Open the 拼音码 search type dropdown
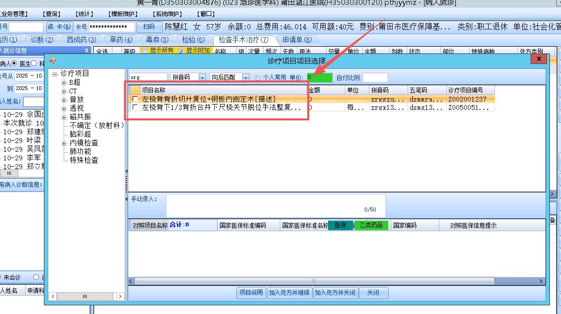Screen dimensions: 561x314 pyautogui.click(x=202, y=77)
